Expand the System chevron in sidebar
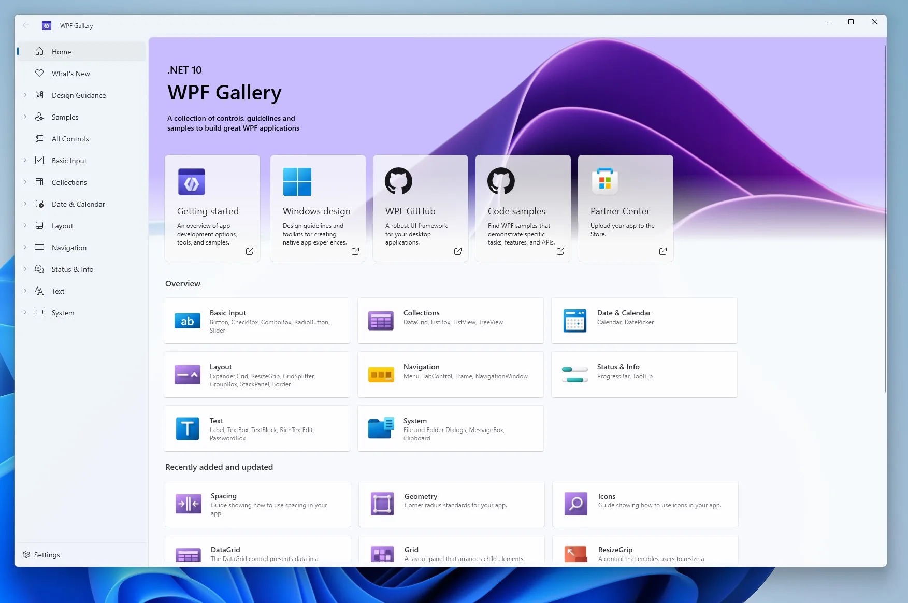 tap(25, 312)
